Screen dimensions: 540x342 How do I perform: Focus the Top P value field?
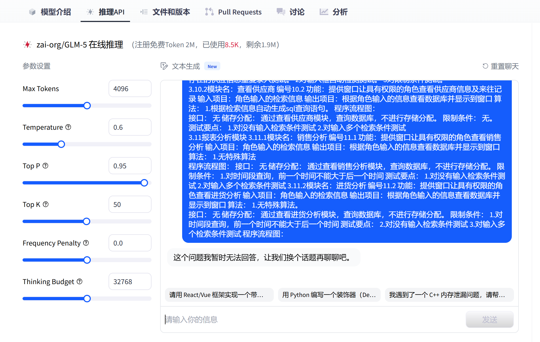(130, 166)
